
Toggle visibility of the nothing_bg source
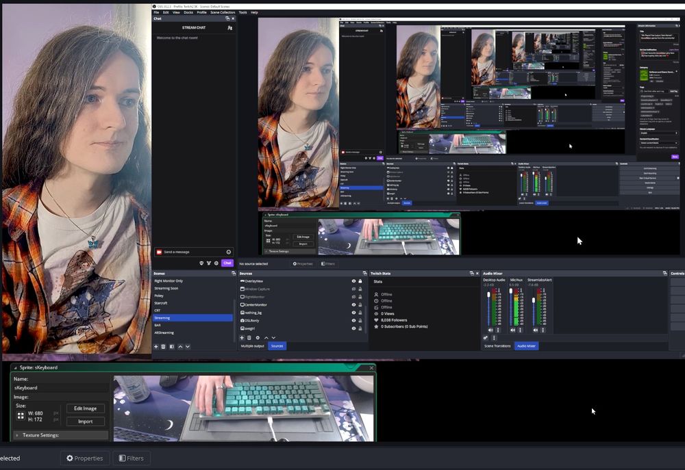coord(354,313)
